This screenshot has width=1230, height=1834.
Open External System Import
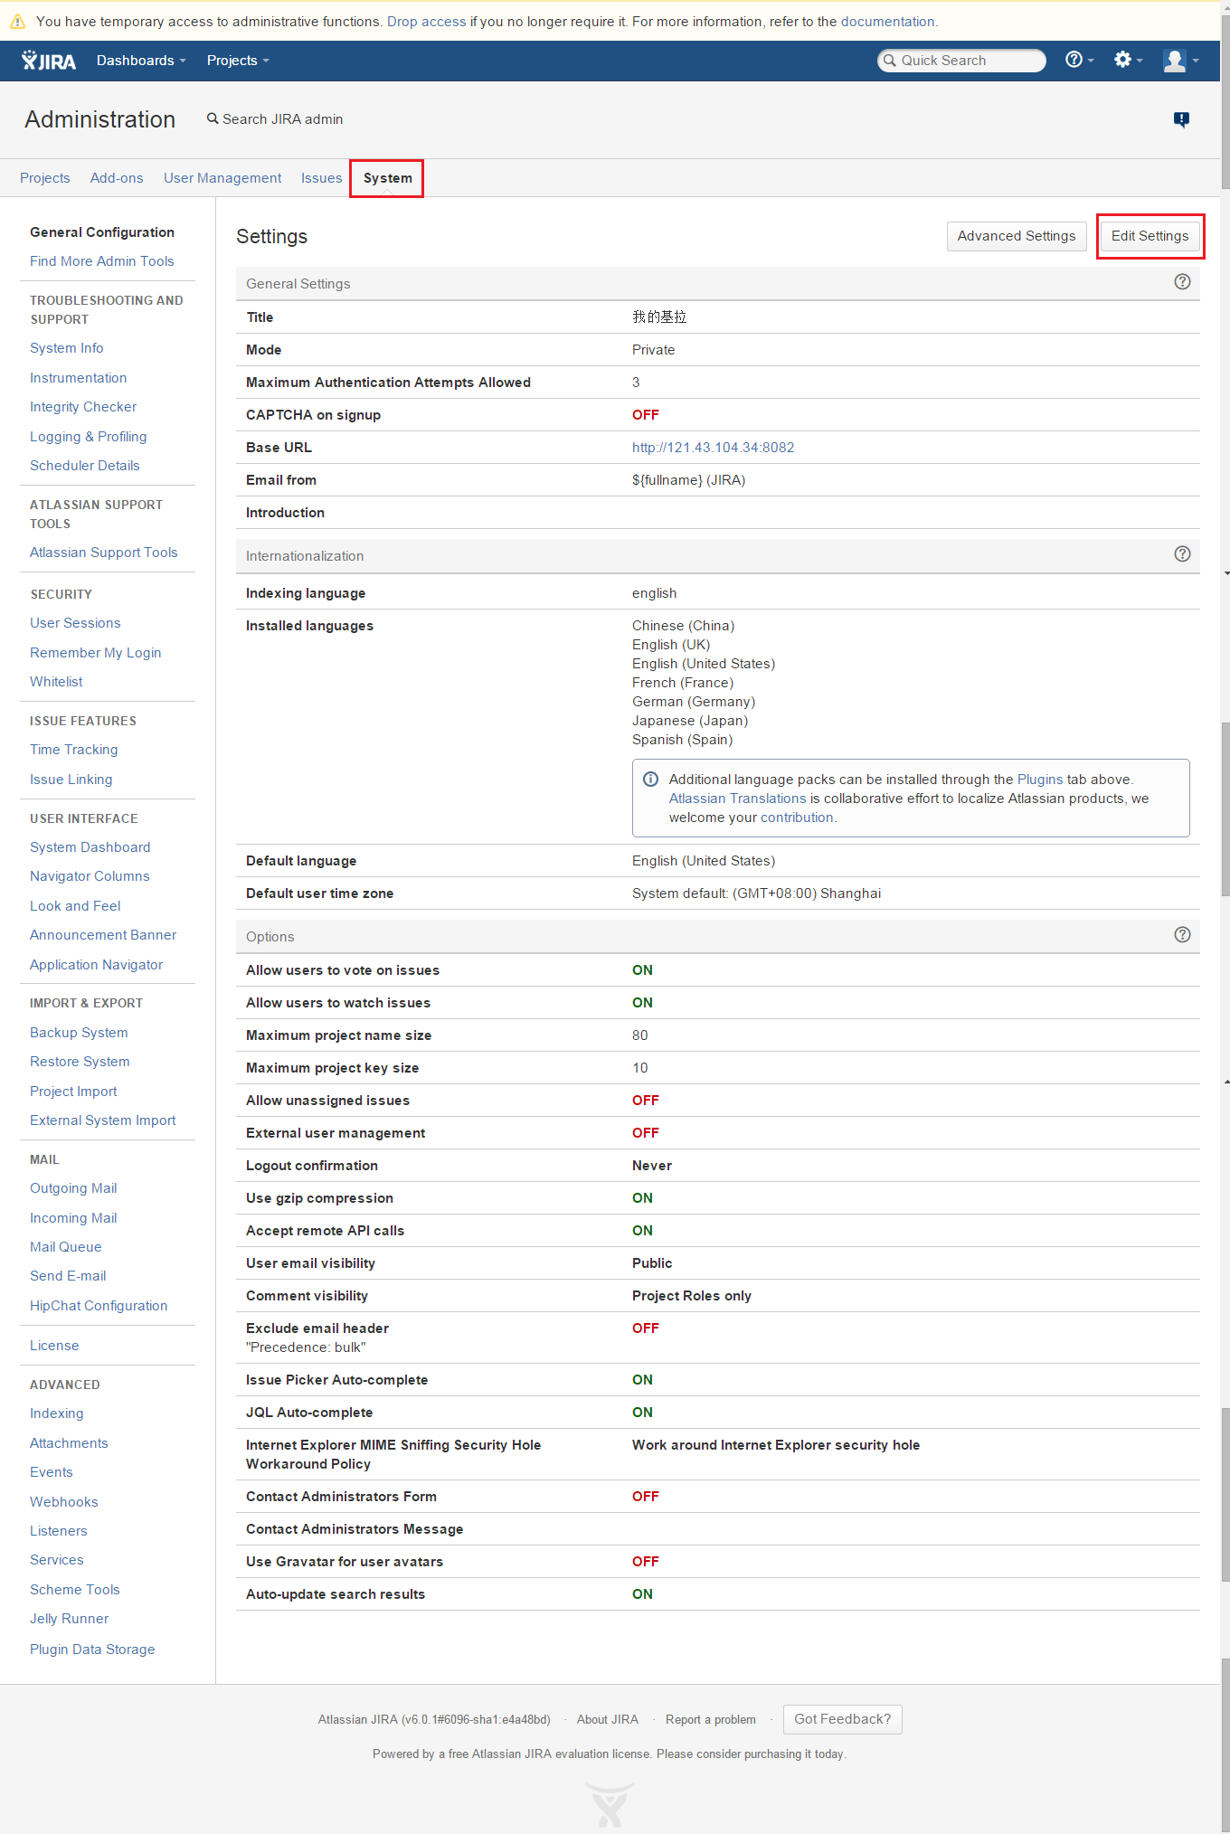point(103,1120)
